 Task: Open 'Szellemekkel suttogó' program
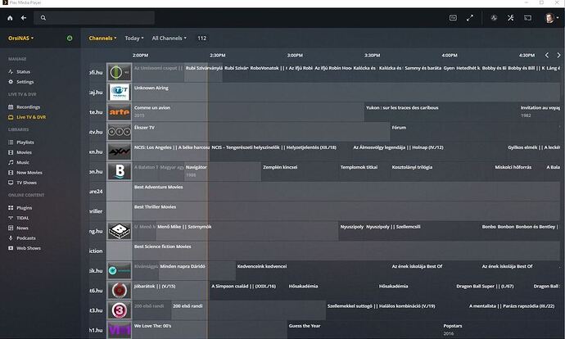(x=396, y=310)
